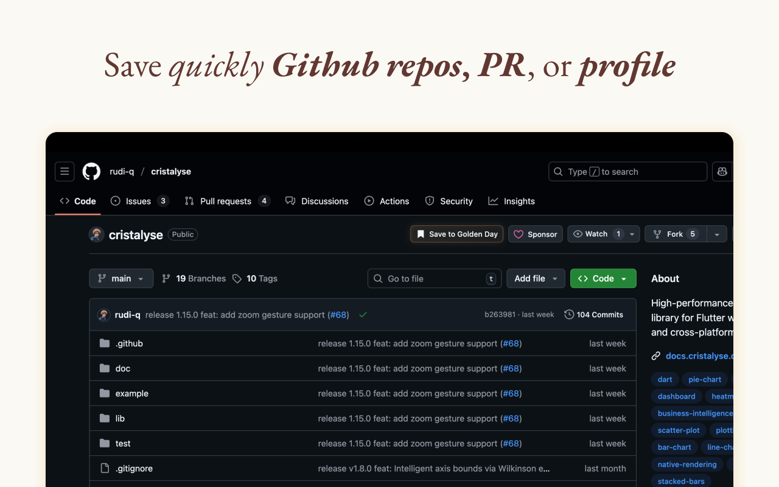This screenshot has height=487, width=779.
Task: Click the bookmark icon in Save to Golden Day
Action: click(421, 234)
